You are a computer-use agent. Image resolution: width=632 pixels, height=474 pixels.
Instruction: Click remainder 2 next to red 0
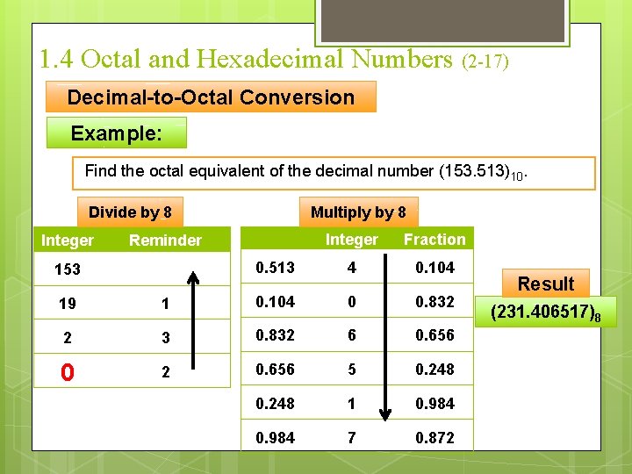[x=165, y=371]
